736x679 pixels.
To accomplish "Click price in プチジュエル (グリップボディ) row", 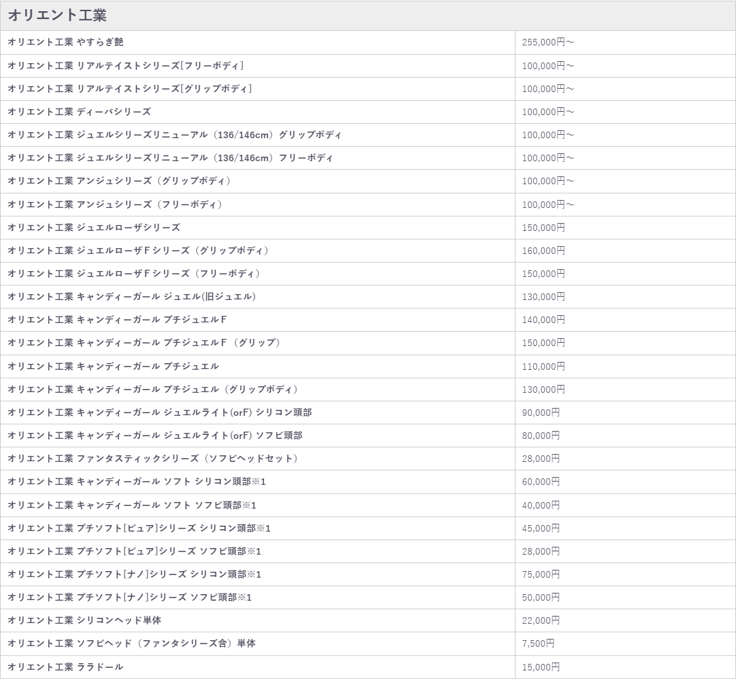I will click(x=543, y=389).
